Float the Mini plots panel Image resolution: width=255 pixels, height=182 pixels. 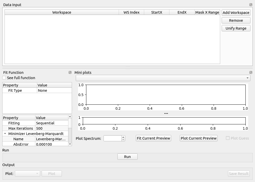pos(251,73)
